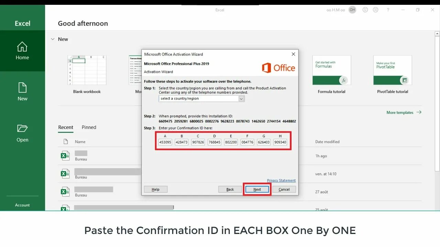Image resolution: width=440 pixels, height=247 pixels.
Task: Click the Next button in wizard
Action: pos(257,189)
